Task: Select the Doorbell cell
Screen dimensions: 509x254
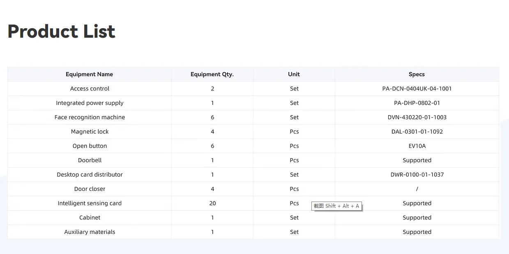Action: 90,160
